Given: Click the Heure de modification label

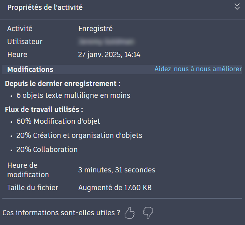Looking at the screenshot, I should pos(28,170).
